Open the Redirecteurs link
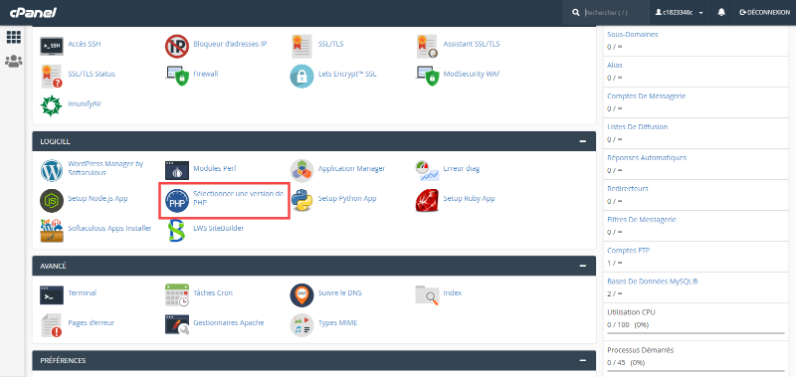The height and width of the screenshot is (377, 796). click(628, 189)
